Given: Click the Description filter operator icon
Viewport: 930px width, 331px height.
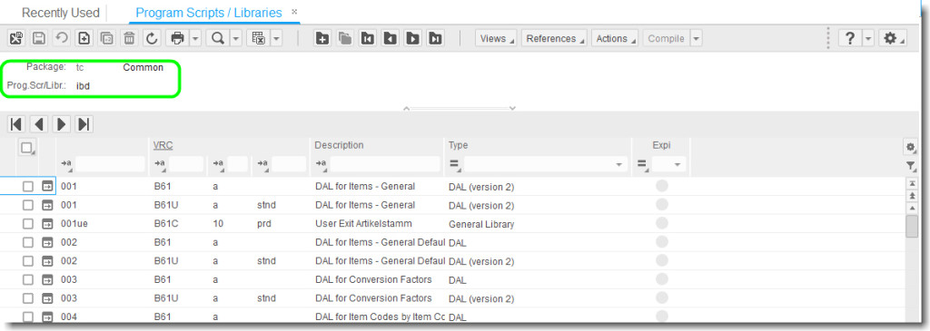Looking at the screenshot, I should 321,165.
